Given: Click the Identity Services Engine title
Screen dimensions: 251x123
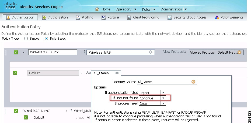Looking at the screenshot, I should pyautogui.click(x=41, y=7).
